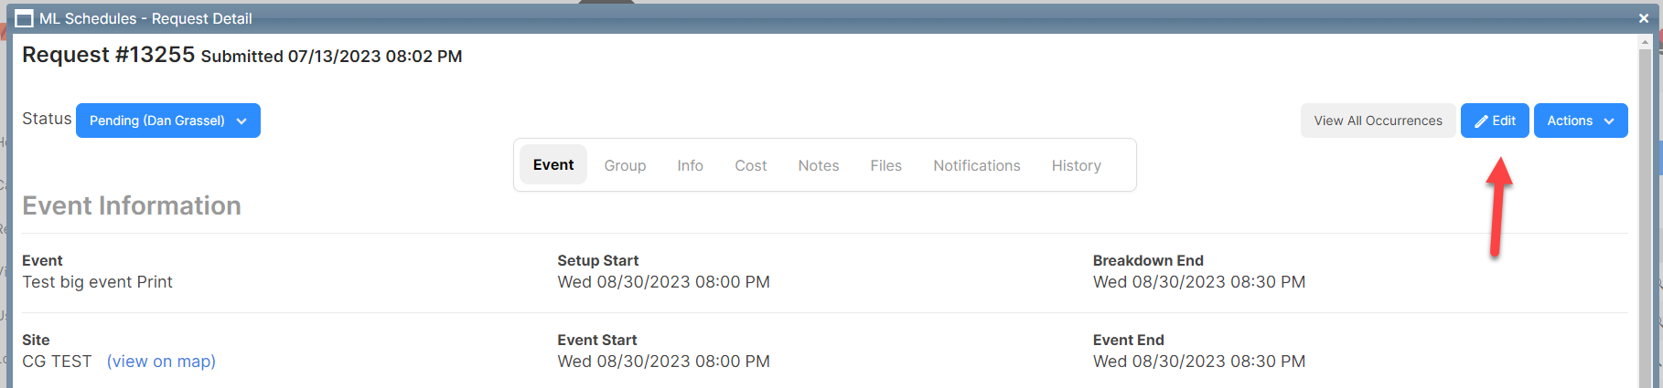Image resolution: width=1663 pixels, height=388 pixels.
Task: Click the Actions button chevron arrow
Action: click(x=1609, y=121)
